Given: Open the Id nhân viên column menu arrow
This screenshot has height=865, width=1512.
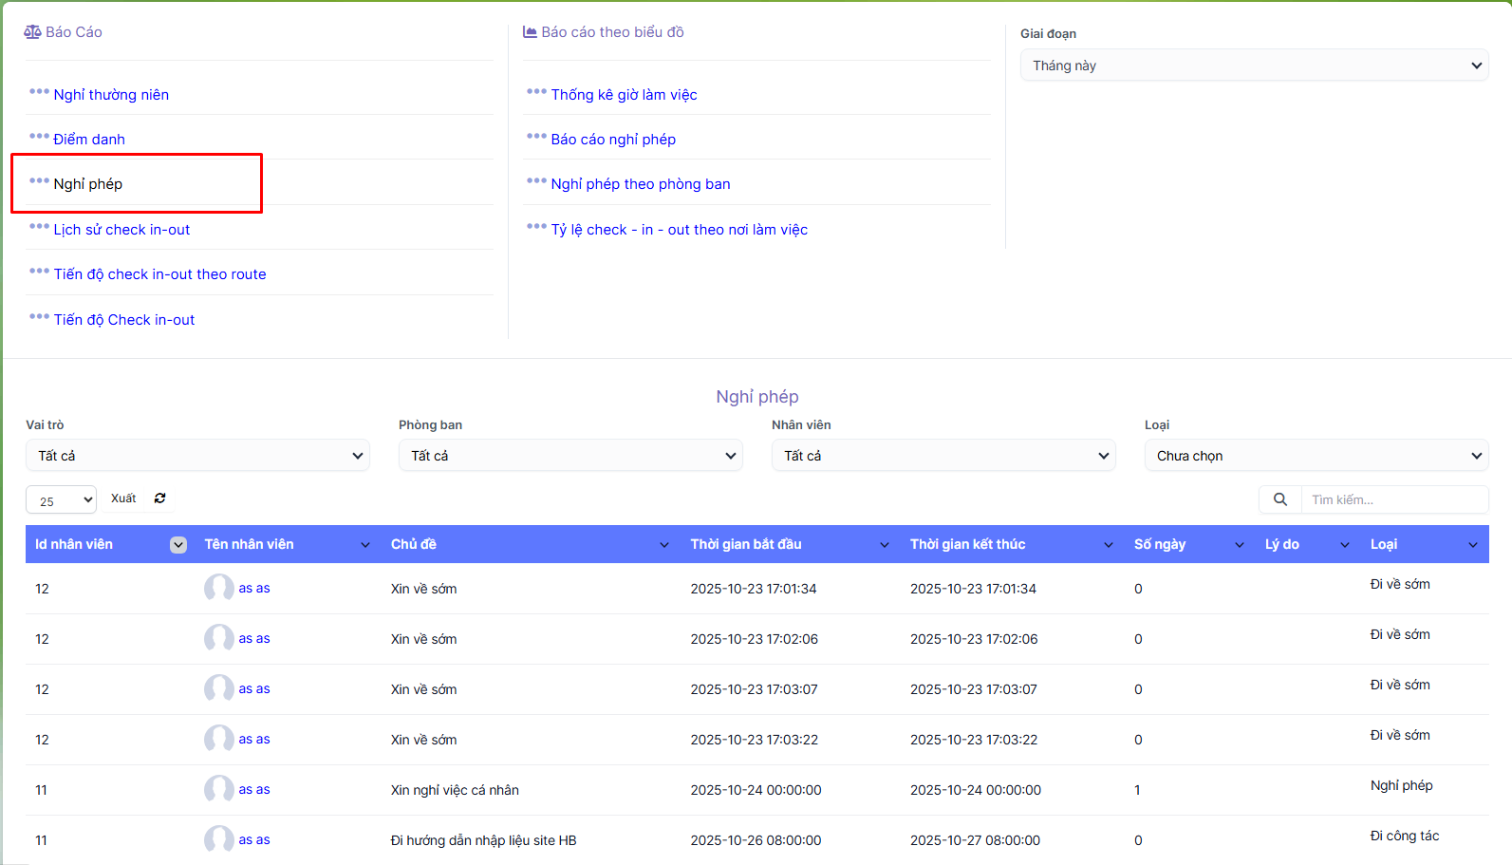Looking at the screenshot, I should (177, 545).
